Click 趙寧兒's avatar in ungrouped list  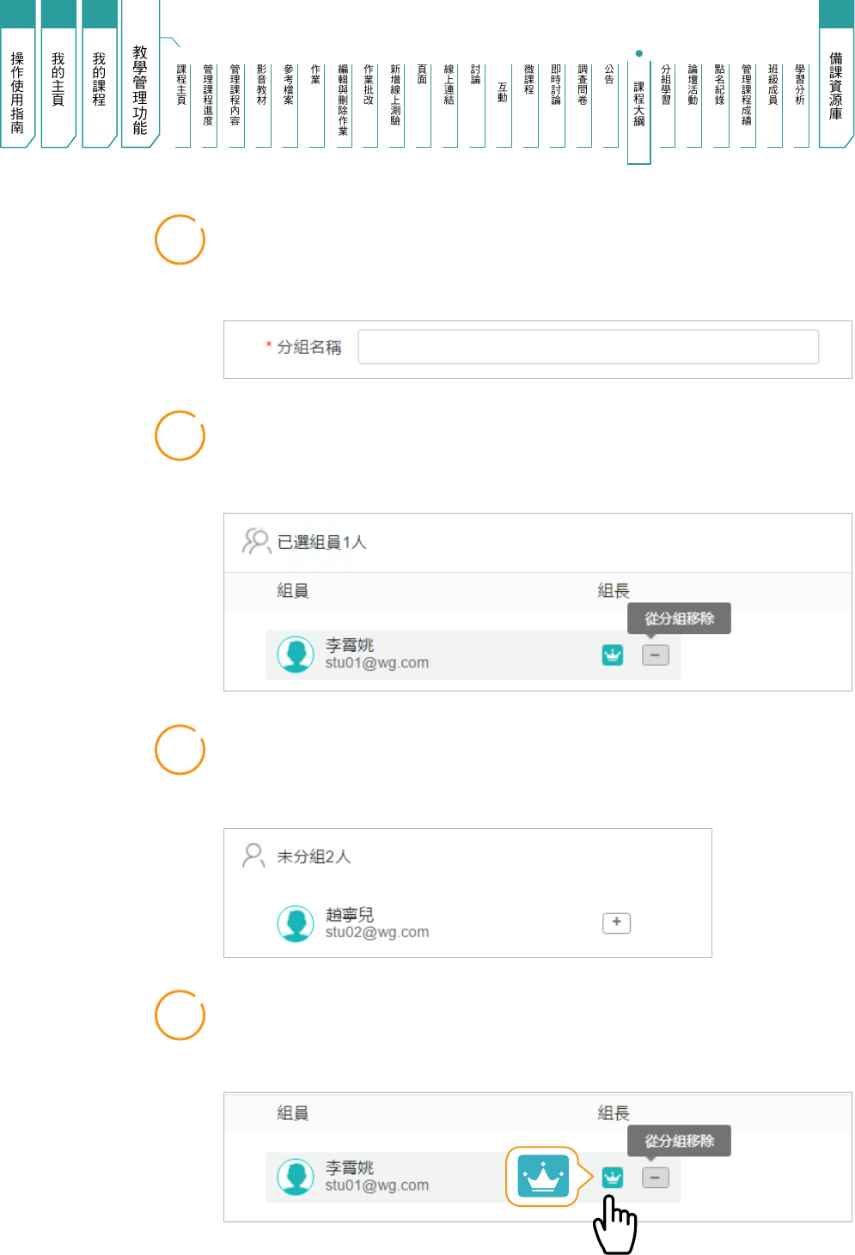coord(296,923)
